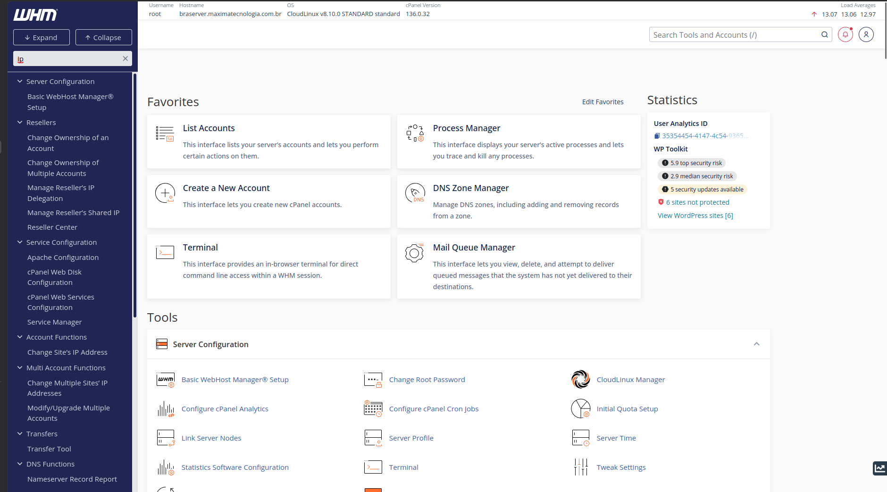Click the Statistics Software Configuration icon

coord(166,467)
